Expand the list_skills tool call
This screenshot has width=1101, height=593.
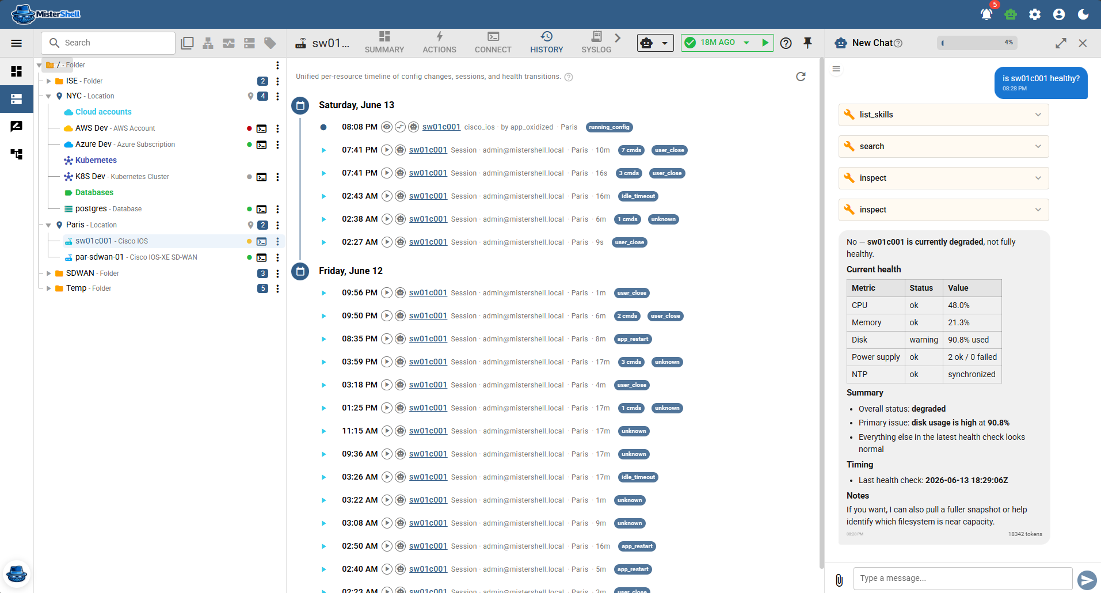coord(944,115)
